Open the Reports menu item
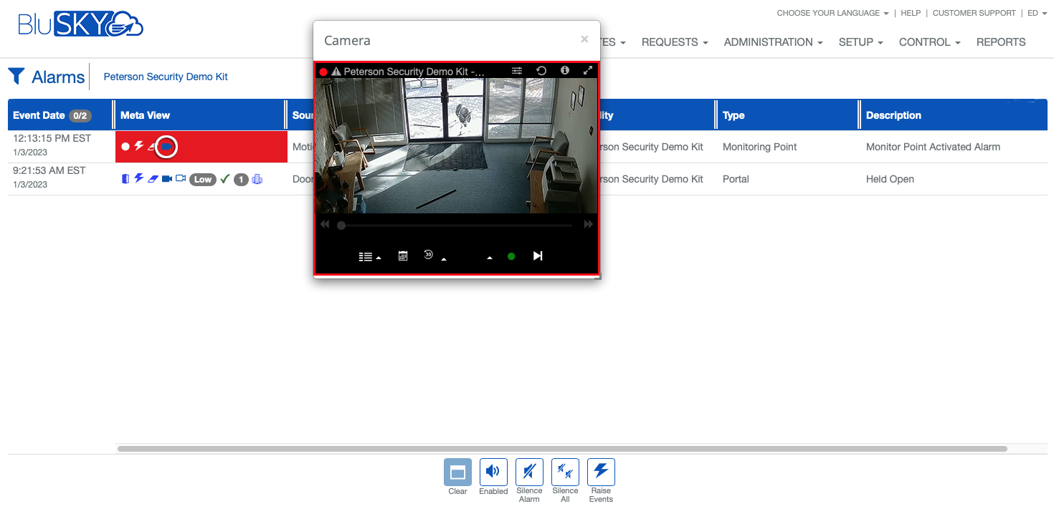1054x509 pixels. 1000,42
